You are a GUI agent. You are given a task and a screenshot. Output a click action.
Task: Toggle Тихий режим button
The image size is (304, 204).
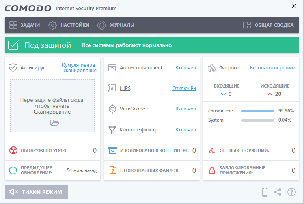(x=36, y=192)
